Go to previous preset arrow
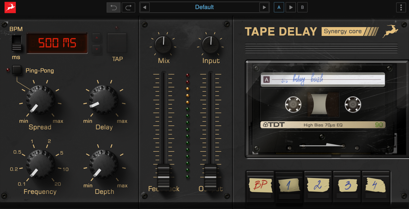Viewport: 409px width, 209px height. pos(145,7)
